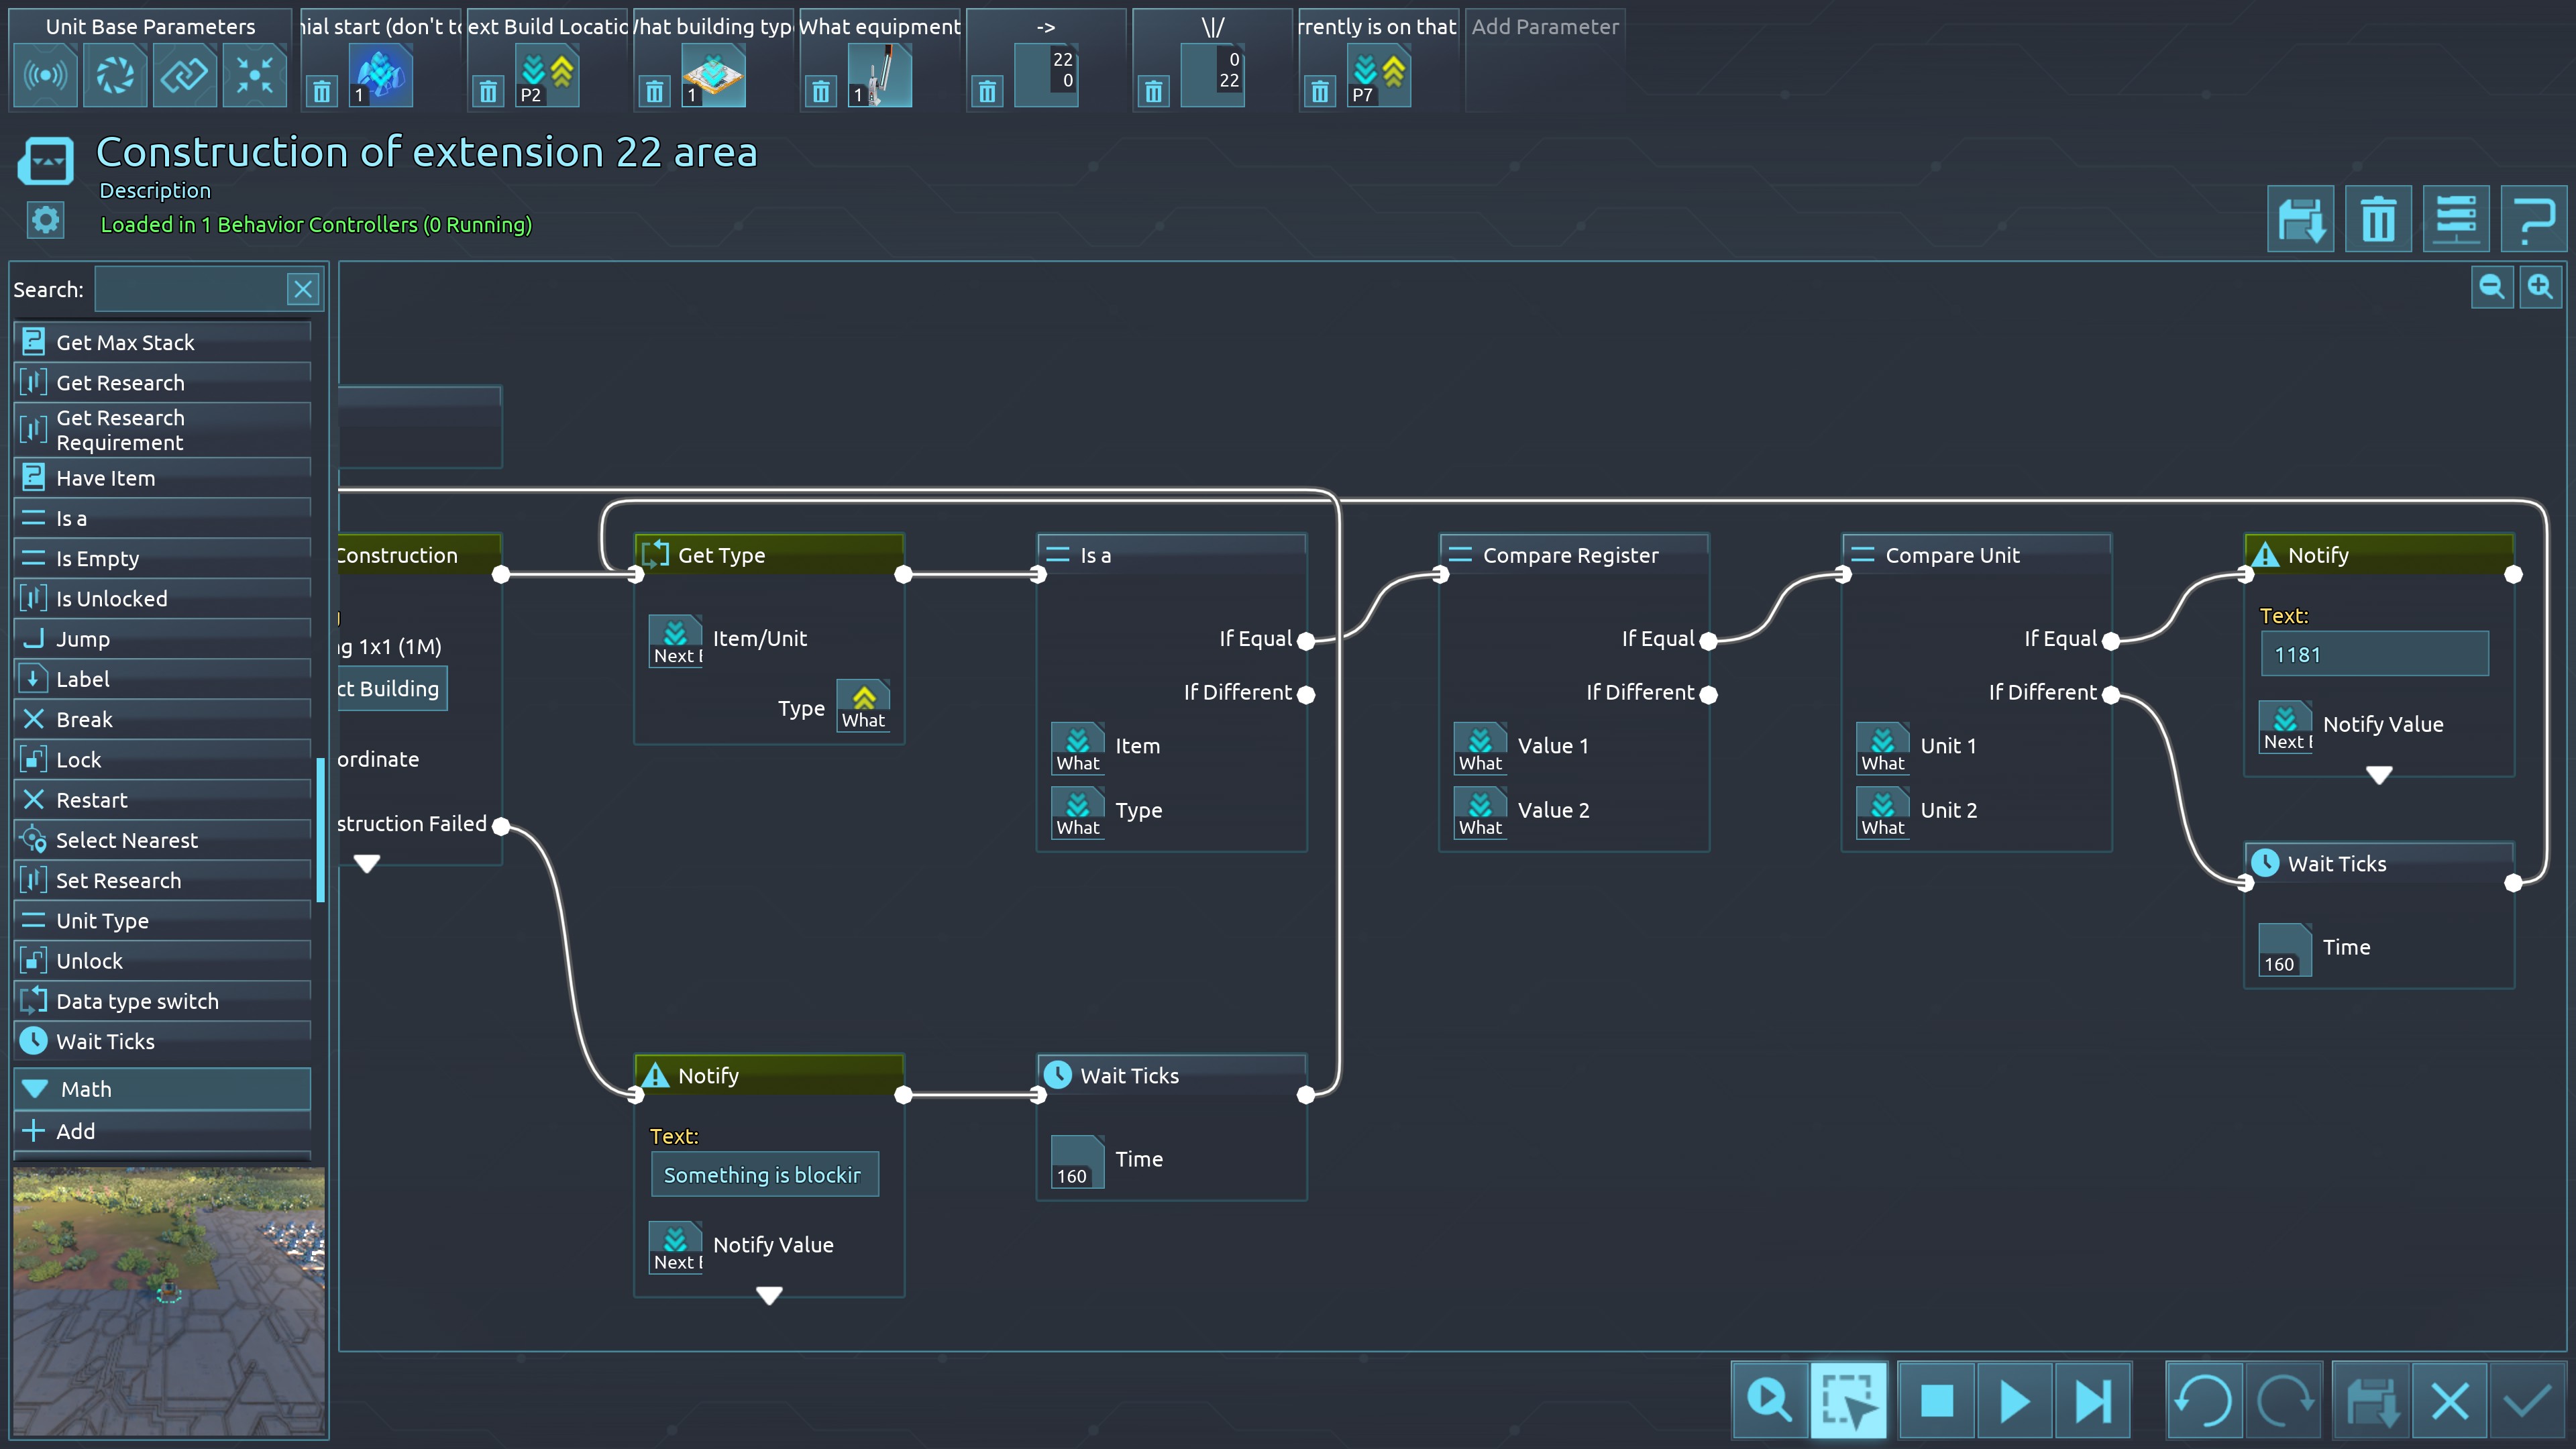Viewport: 2576px width, 1449px height.
Task: Click the search magnifier tool in bottom bar
Action: 1769,1400
